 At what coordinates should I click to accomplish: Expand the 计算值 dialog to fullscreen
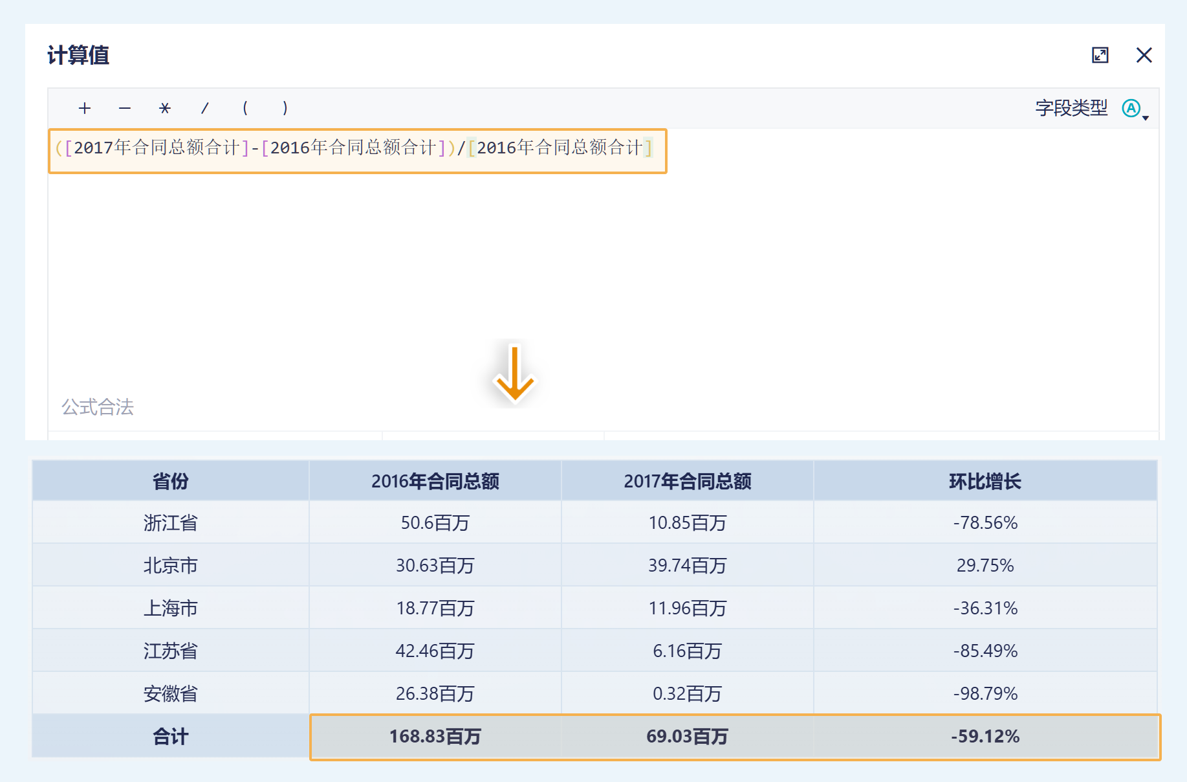(x=1100, y=55)
